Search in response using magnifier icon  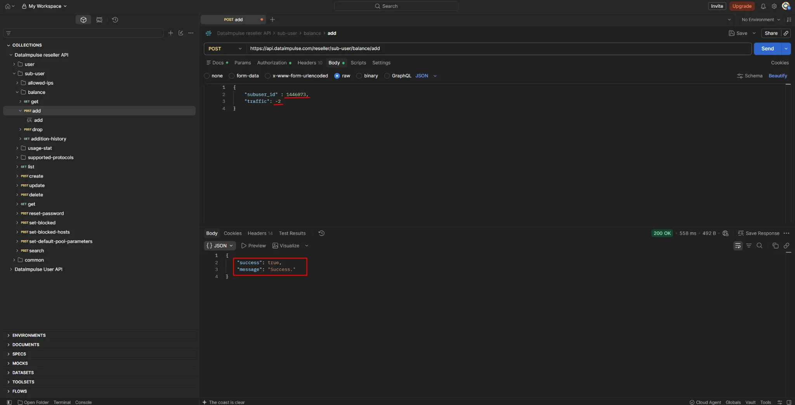[x=760, y=246]
